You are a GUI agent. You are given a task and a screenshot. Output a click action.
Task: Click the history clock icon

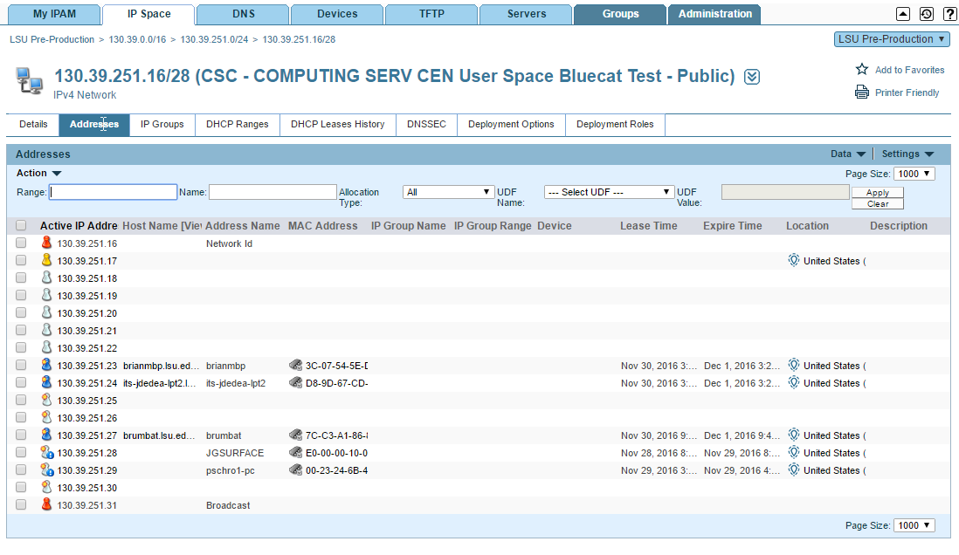927,14
